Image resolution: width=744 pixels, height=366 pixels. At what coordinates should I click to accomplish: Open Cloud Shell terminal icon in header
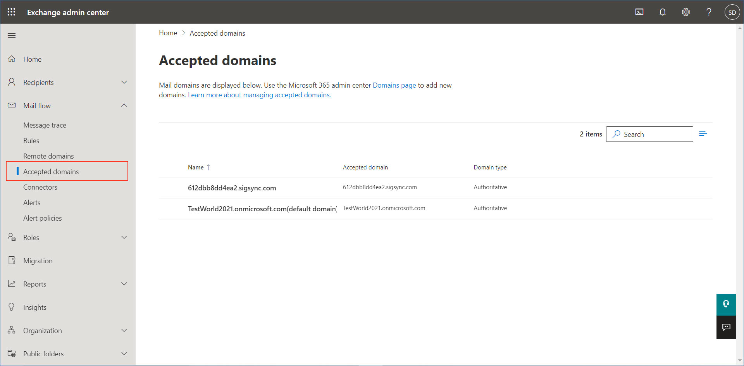[639, 12]
